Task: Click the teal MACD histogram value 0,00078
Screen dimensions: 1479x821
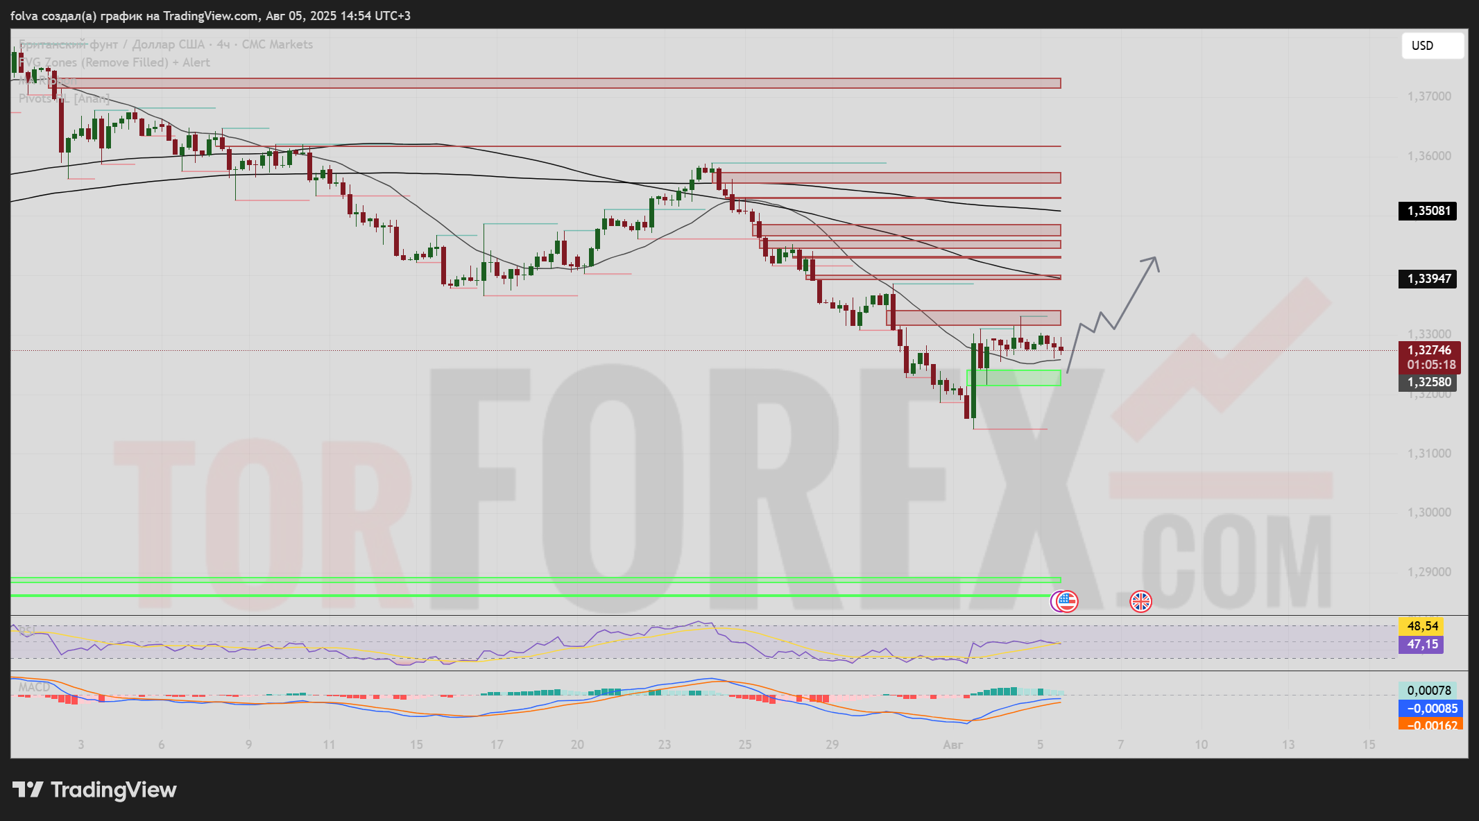Action: click(x=1429, y=691)
